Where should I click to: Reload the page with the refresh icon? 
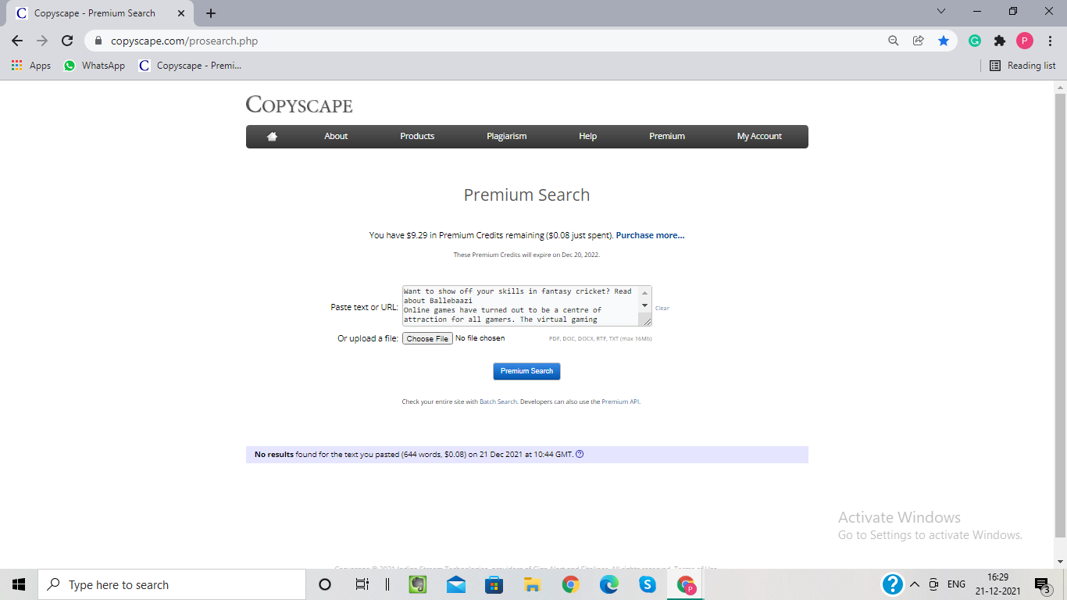coord(68,41)
